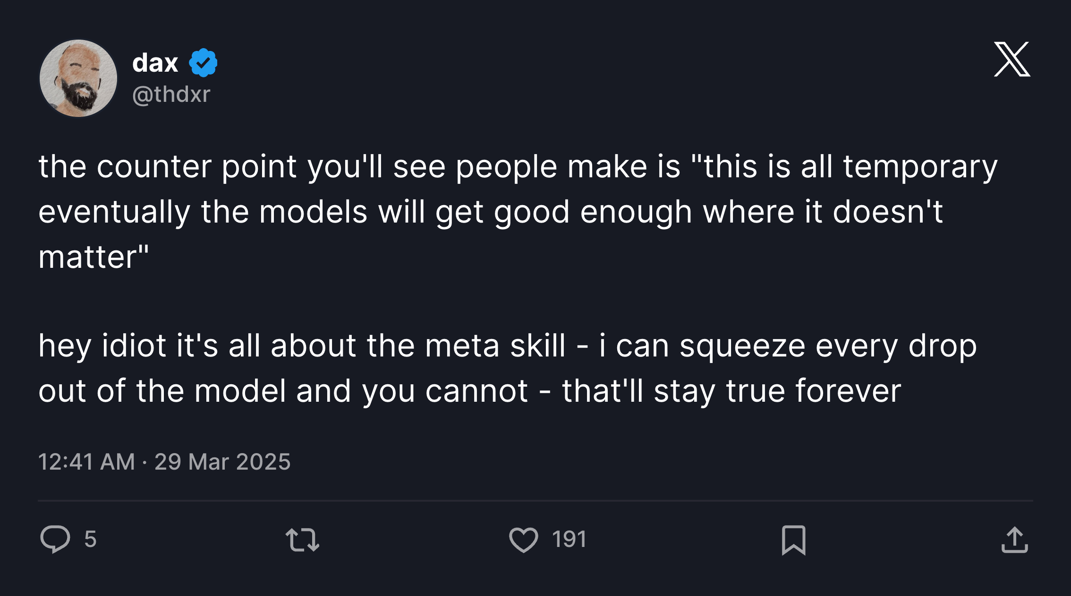Viewport: 1071px width, 596px height.
Task: Click the 12:41 AM timestamp
Action: point(86,461)
